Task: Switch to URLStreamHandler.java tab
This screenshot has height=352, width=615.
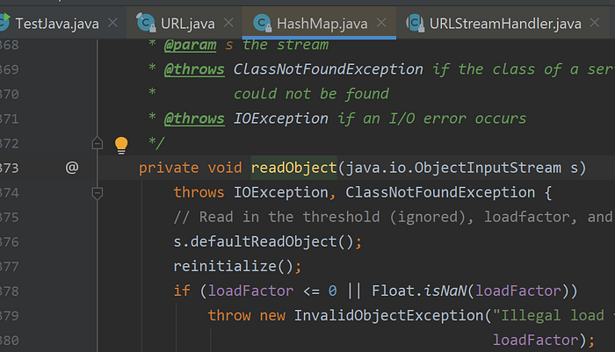Action: point(505,24)
